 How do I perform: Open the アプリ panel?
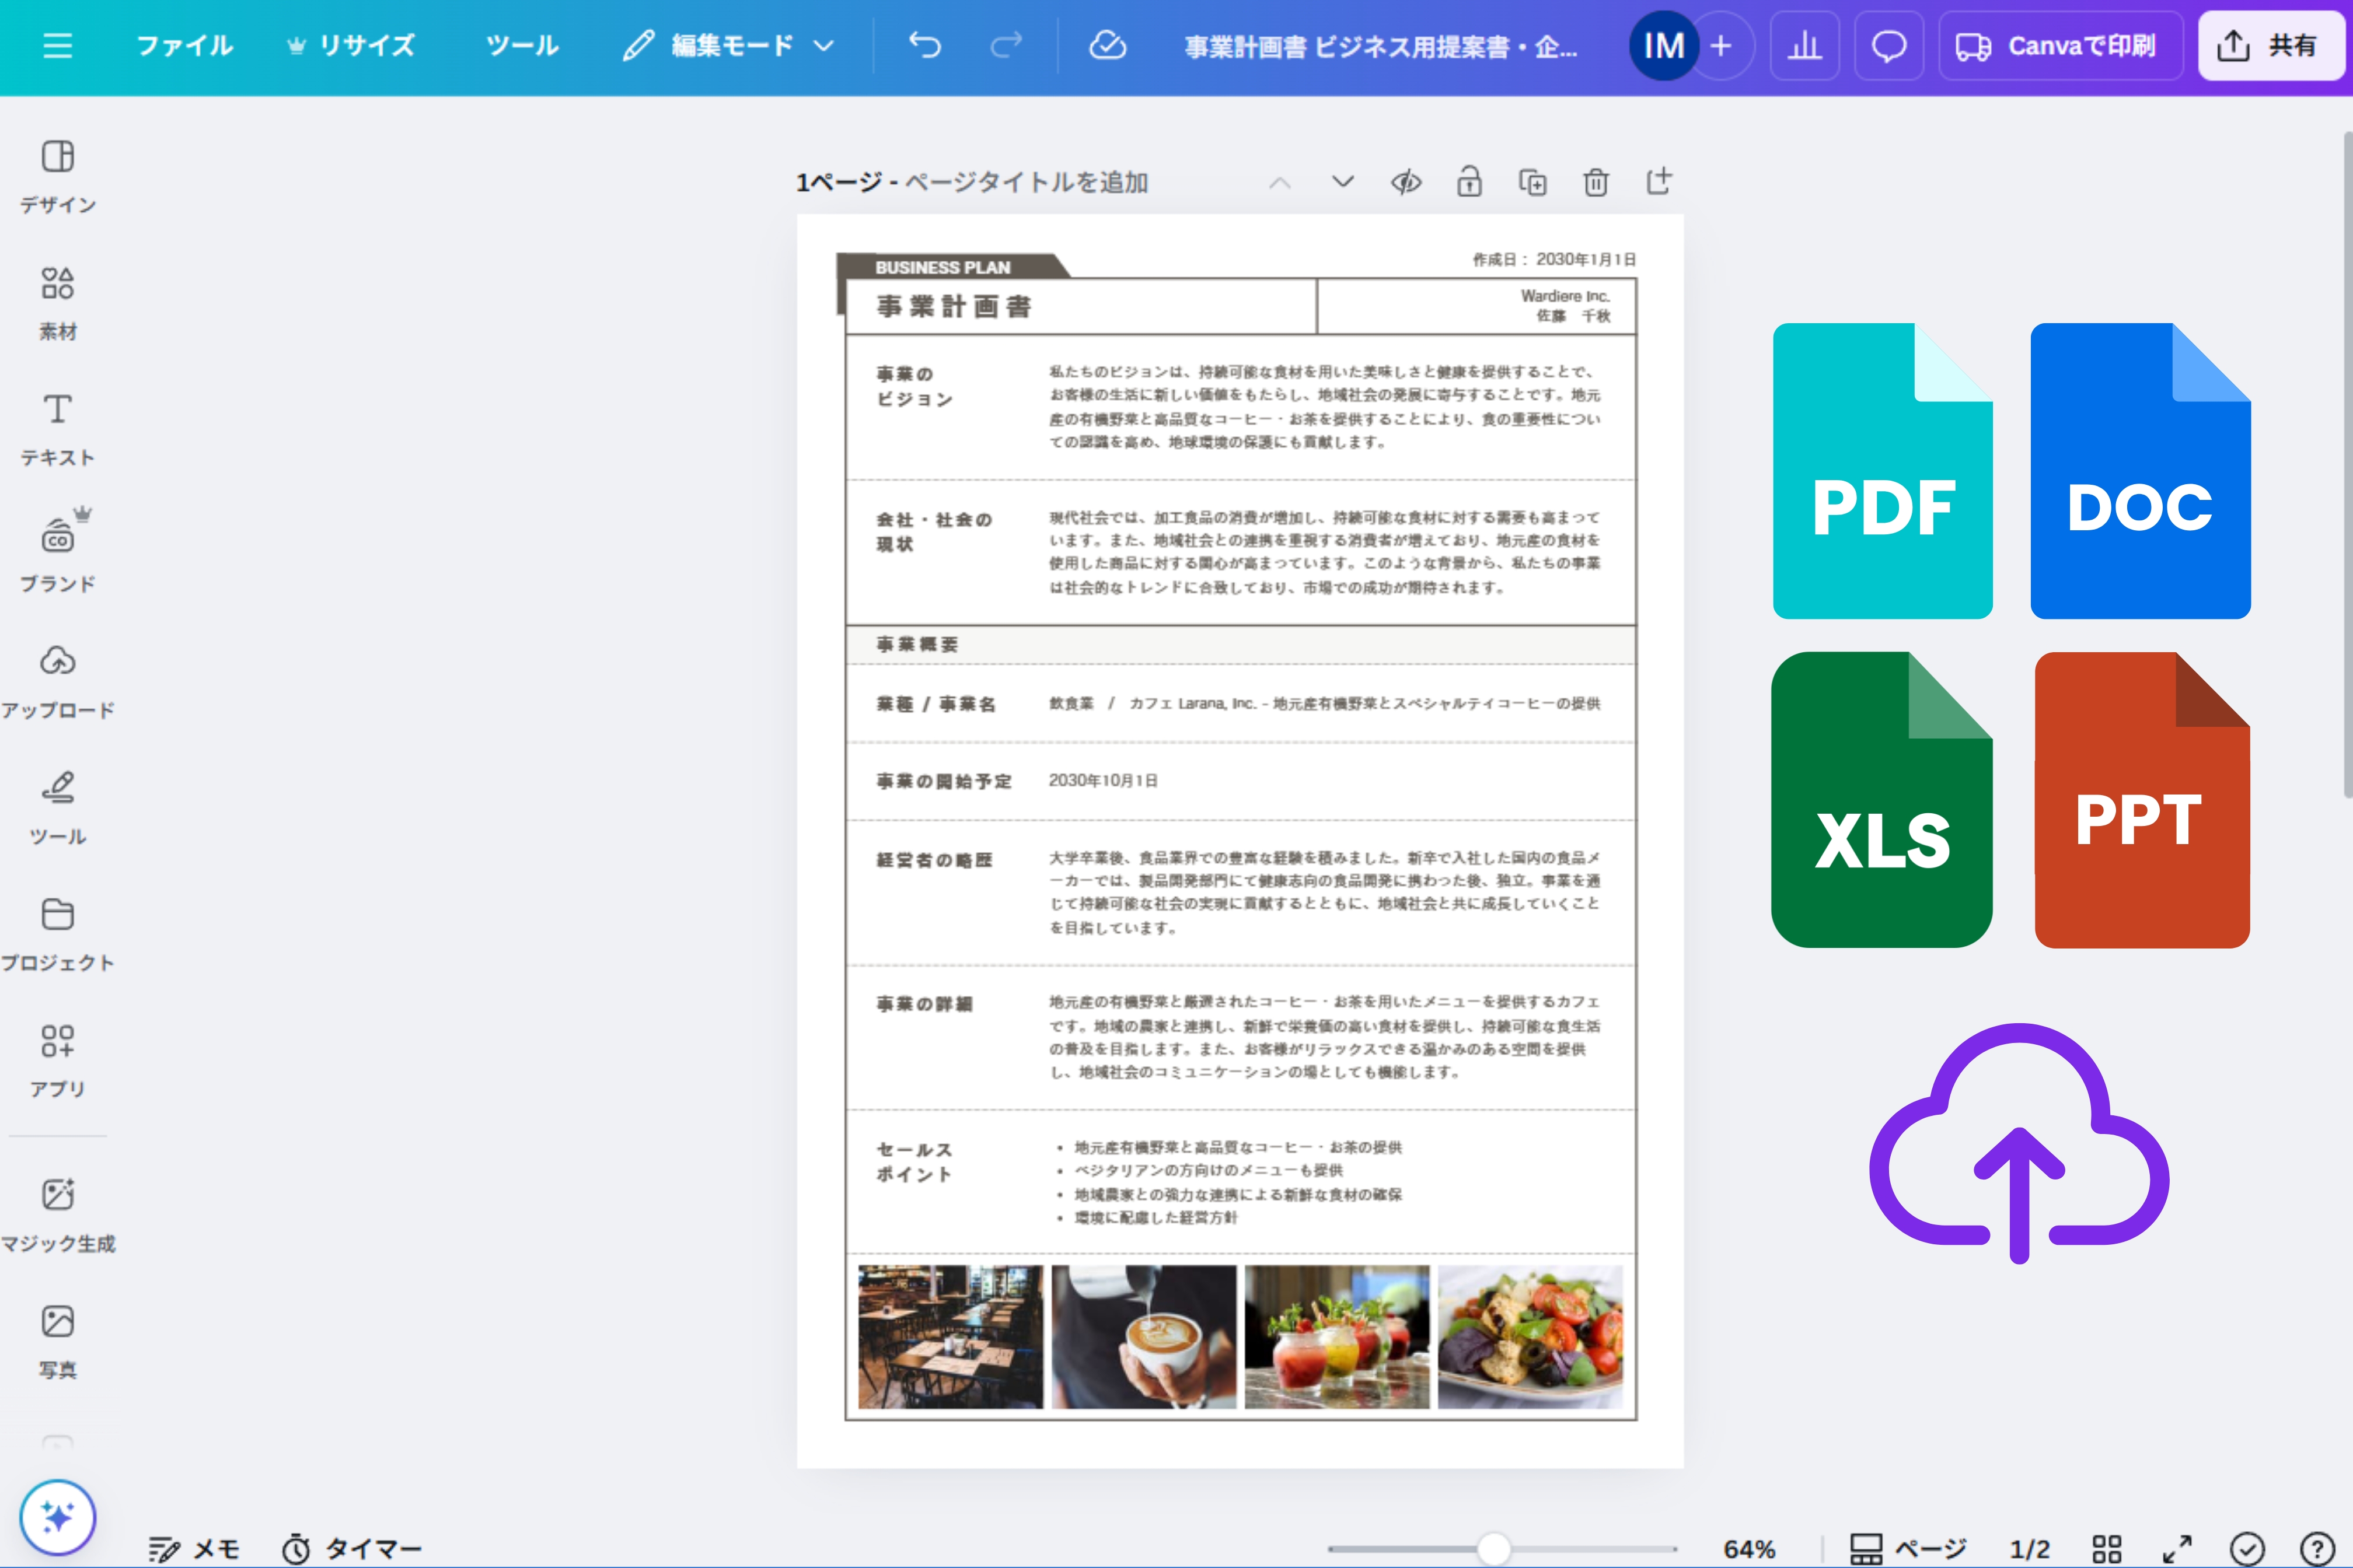(58, 1060)
